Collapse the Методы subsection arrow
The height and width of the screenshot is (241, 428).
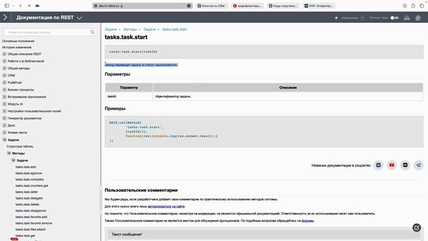tap(9, 153)
